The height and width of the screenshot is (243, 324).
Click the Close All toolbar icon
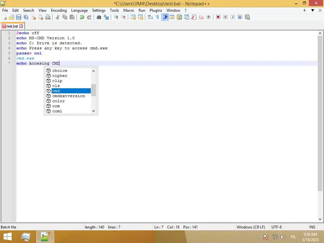[40, 17]
